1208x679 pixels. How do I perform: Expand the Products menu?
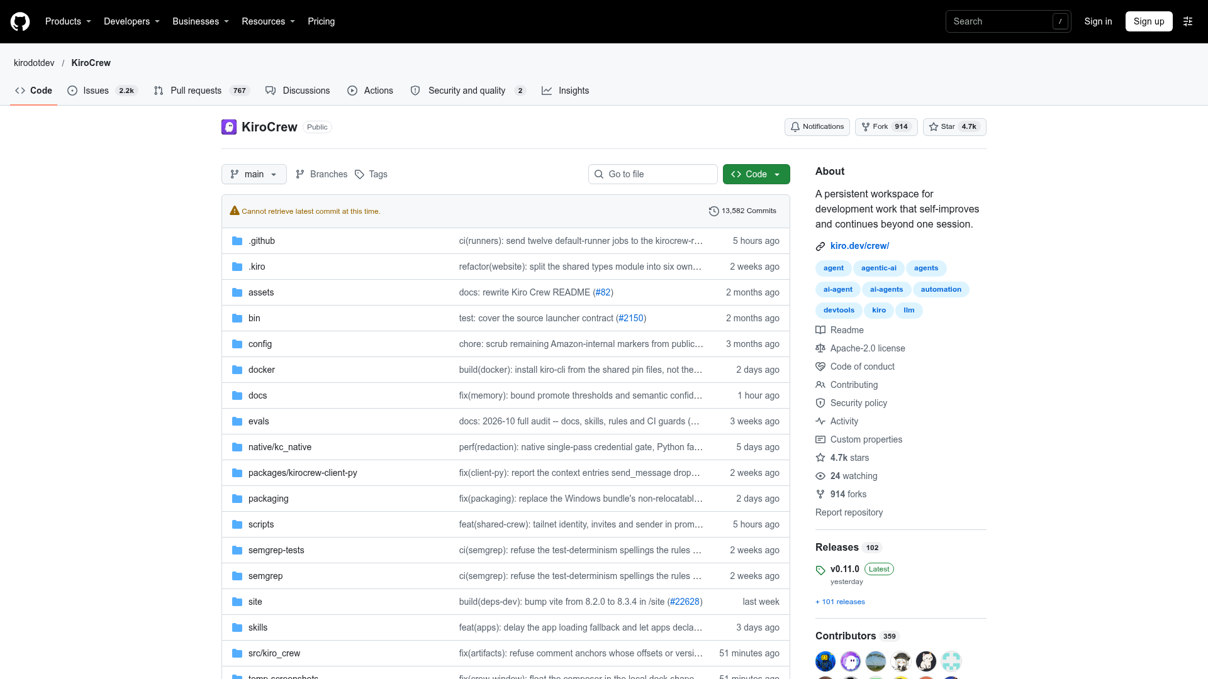pos(68,21)
